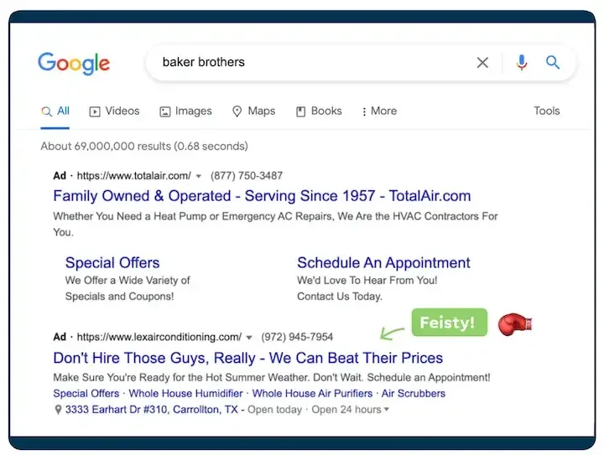Image resolution: width=604 pixels, height=455 pixels.
Task: Open the Schedule An Appointment sitelink
Action: (x=383, y=262)
